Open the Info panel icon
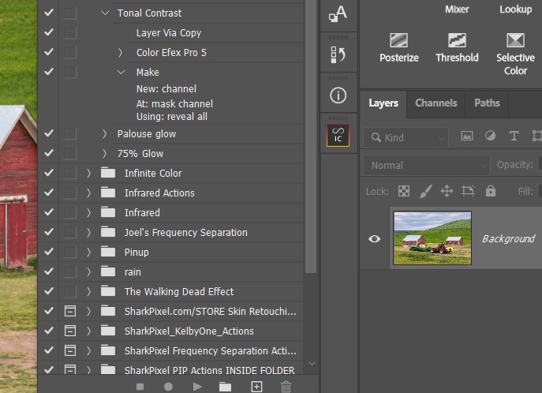Screen dimensions: 542x393 coord(338,95)
